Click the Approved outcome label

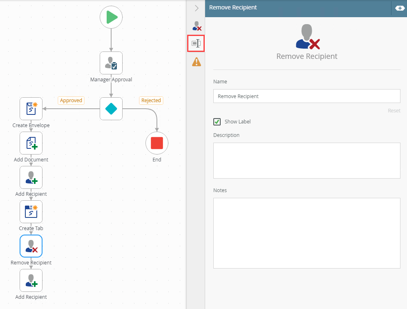click(x=71, y=101)
